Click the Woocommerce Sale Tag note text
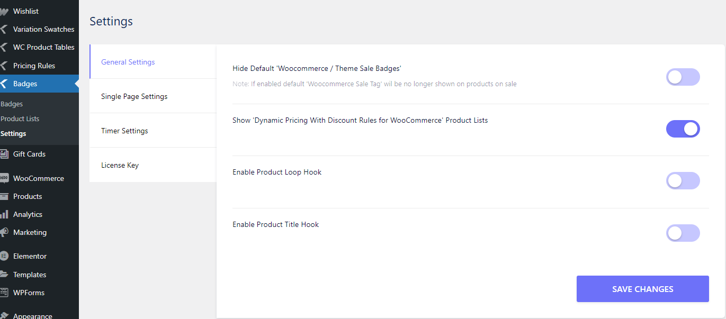 pos(374,84)
